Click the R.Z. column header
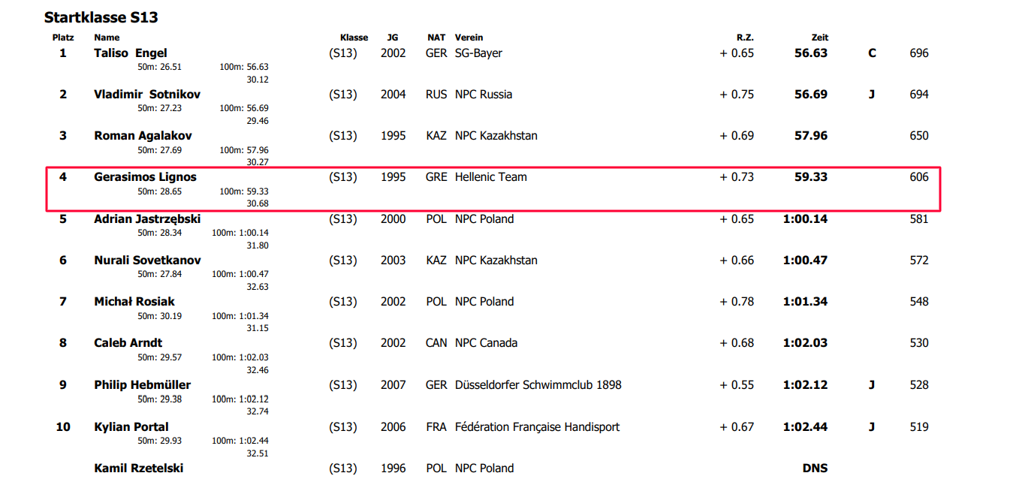Image resolution: width=1010 pixels, height=491 pixels. pos(745,38)
